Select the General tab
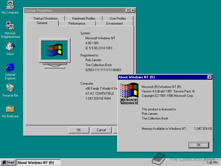221x166 pixels. pos(42,23)
